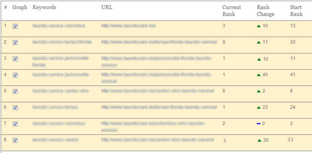The image size is (312, 153).
Task: Click the Start Rank column header
Action: (x=296, y=11)
